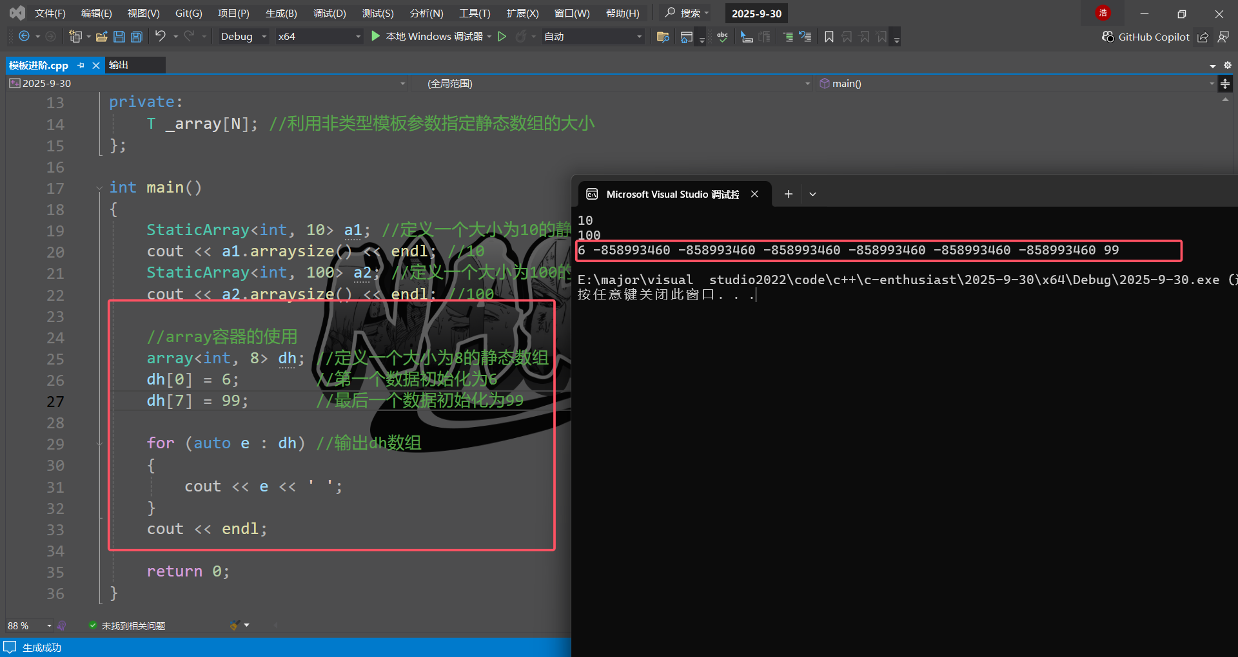Open the x64 platform dropdown
The width and height of the screenshot is (1238, 657).
tap(319, 37)
